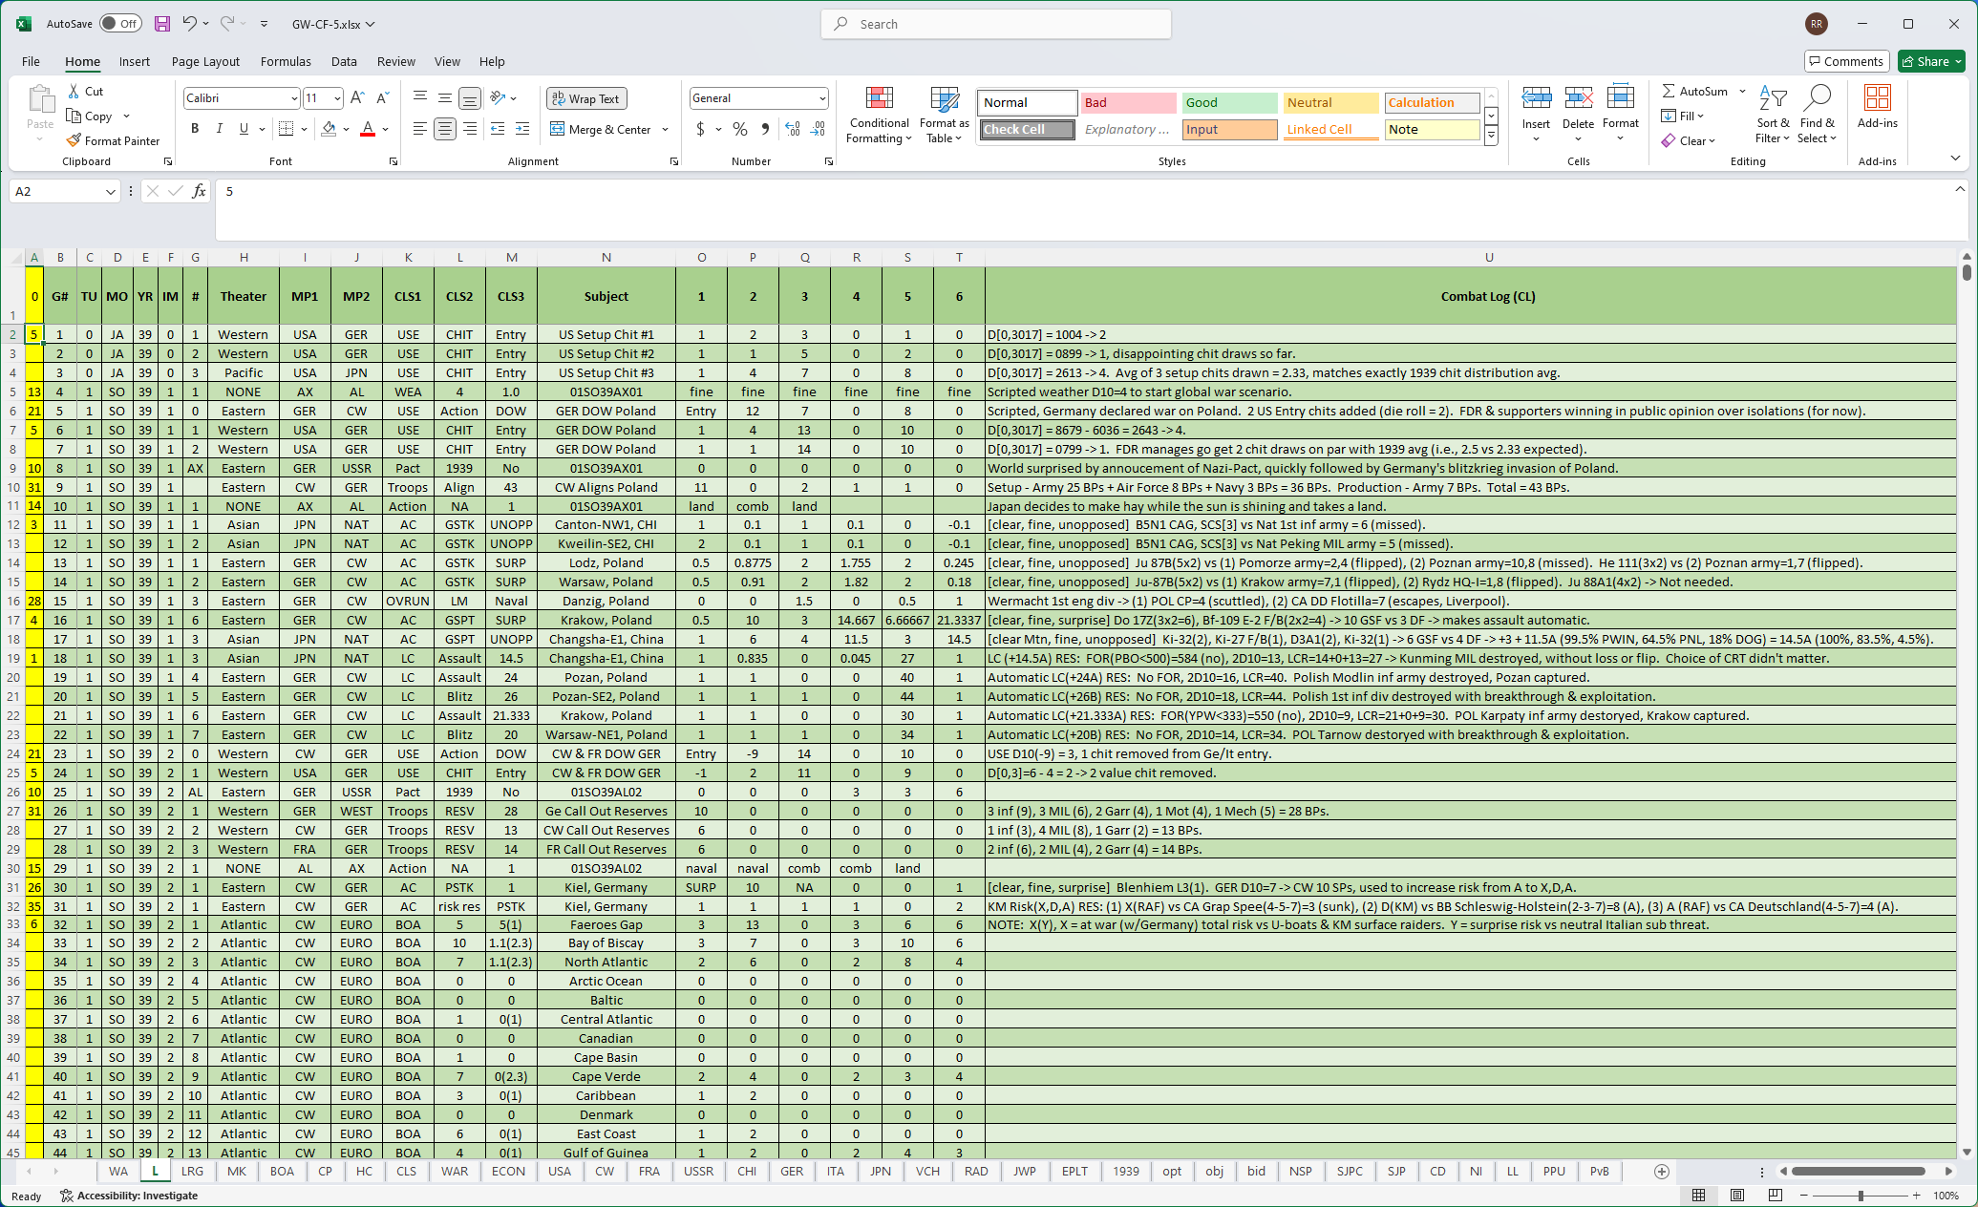Click the Font Color red swatch
The width and height of the screenshot is (1978, 1207).
[x=368, y=129]
